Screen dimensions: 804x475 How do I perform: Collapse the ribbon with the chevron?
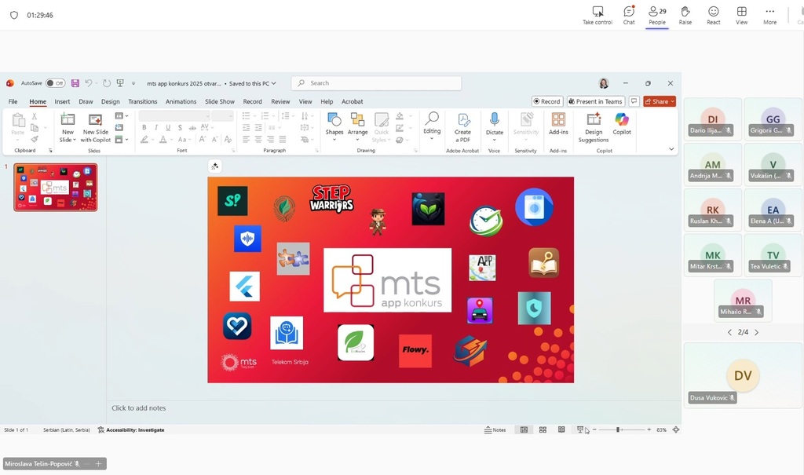pos(671,149)
